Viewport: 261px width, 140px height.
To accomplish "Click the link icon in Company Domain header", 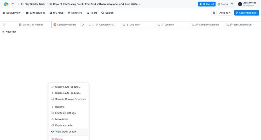I will [x=197, y=25].
